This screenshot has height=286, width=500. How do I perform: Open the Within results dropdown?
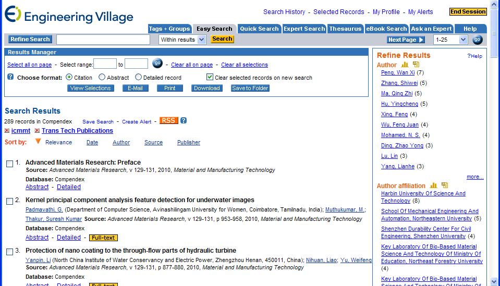click(x=182, y=40)
